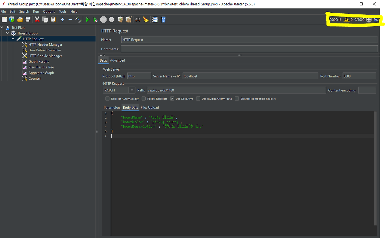This screenshot has width=385, height=238.
Task: Click the Comments input field
Action: coord(249,49)
